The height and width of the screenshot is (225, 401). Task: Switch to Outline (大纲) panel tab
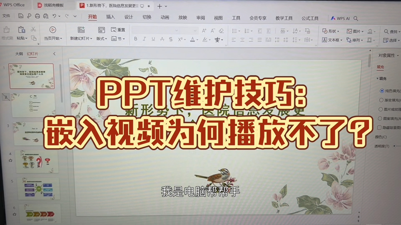click(x=19, y=54)
